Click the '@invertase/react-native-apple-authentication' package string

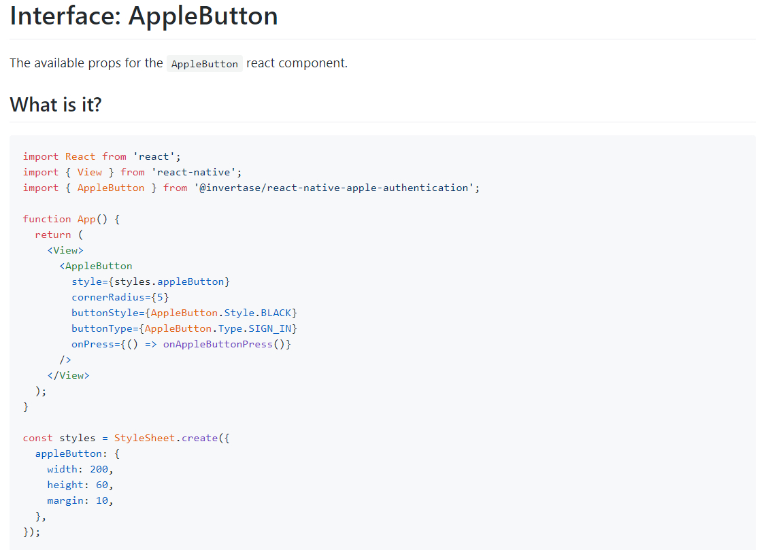(335, 188)
